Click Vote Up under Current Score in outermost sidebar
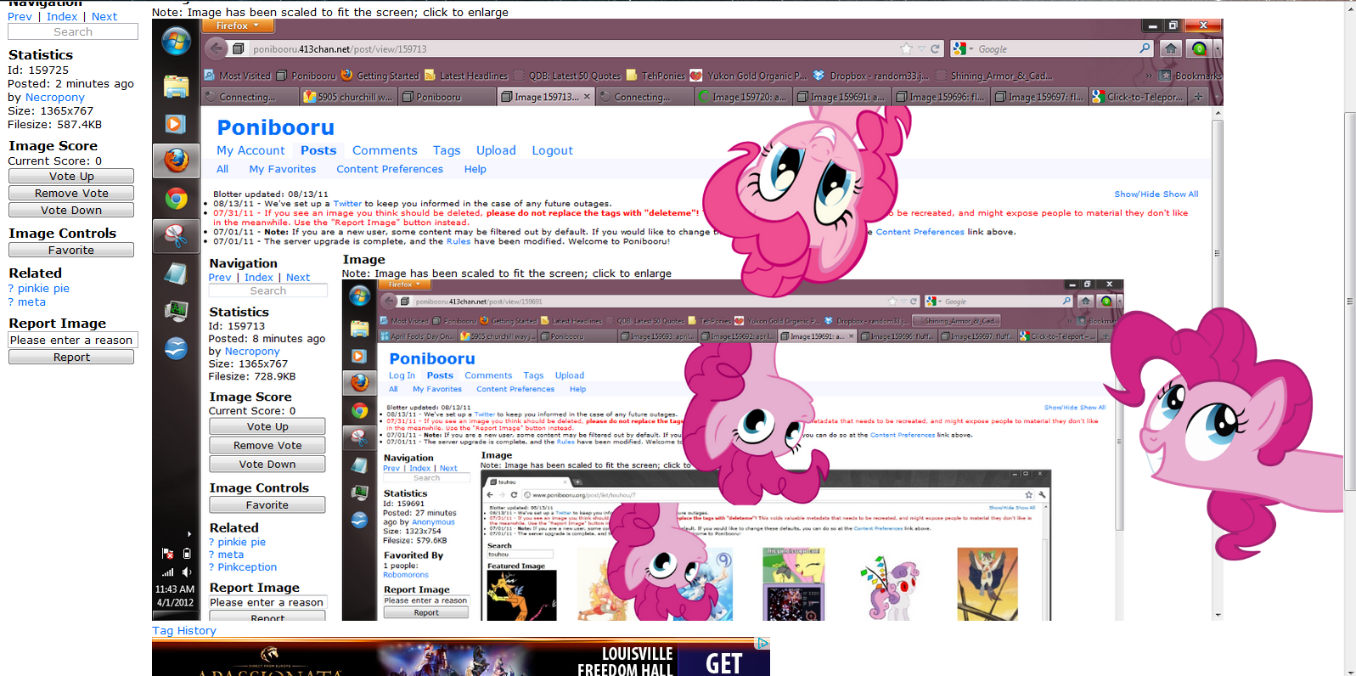Screen dimensions: 1356x676 coord(71,176)
